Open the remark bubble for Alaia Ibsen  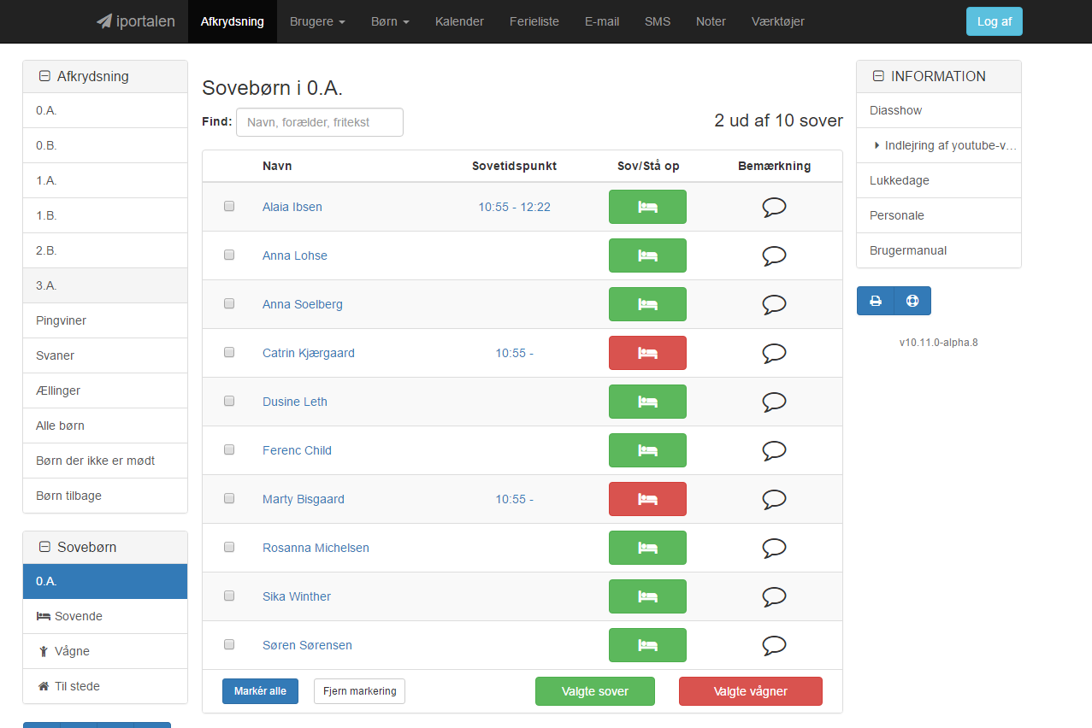(x=774, y=207)
